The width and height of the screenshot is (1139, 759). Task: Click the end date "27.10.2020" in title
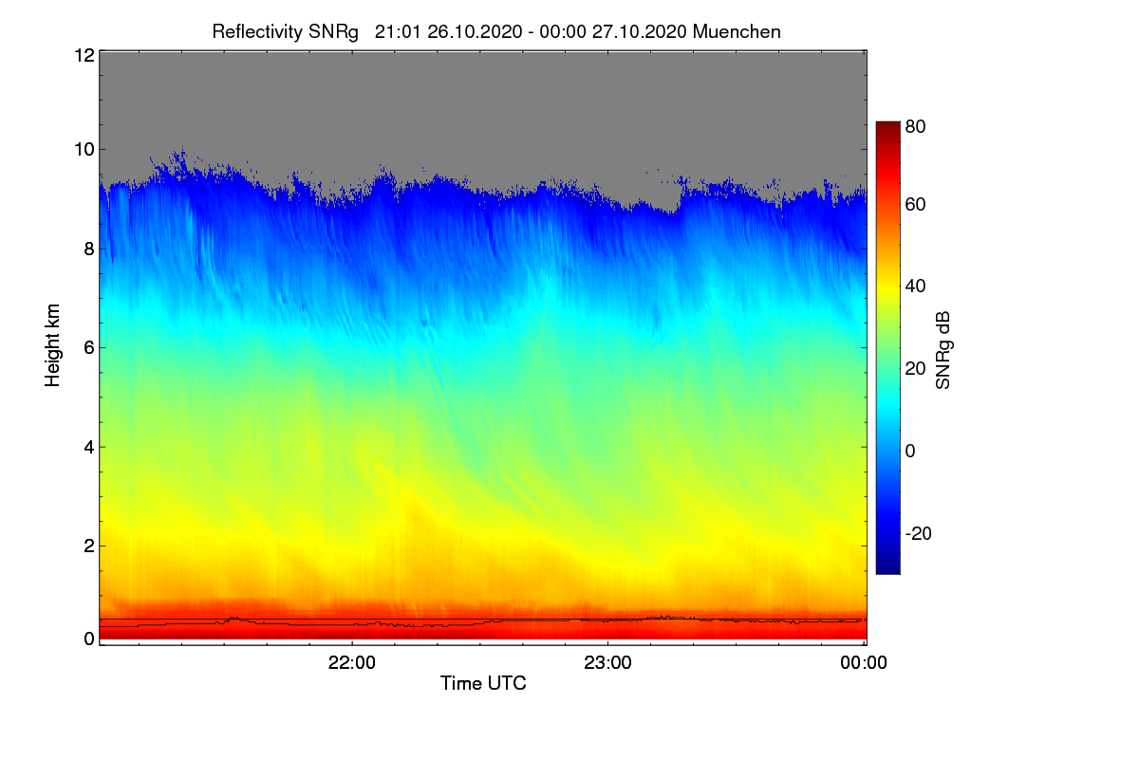(639, 31)
